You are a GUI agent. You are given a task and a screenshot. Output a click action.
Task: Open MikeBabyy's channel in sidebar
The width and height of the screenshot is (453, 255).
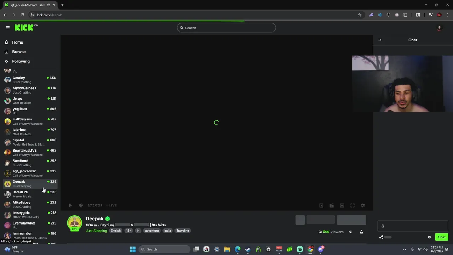point(30,204)
